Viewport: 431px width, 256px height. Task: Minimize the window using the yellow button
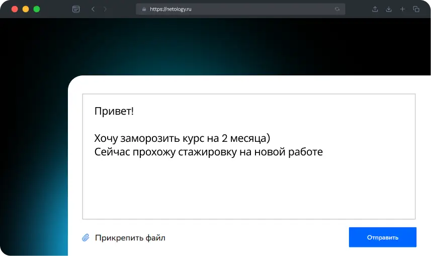pos(26,9)
